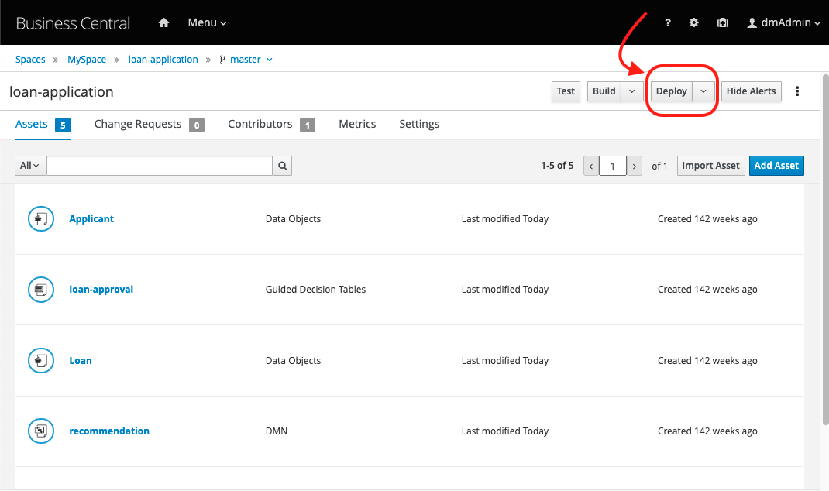Click the home icon in top navbar

pyautogui.click(x=163, y=23)
